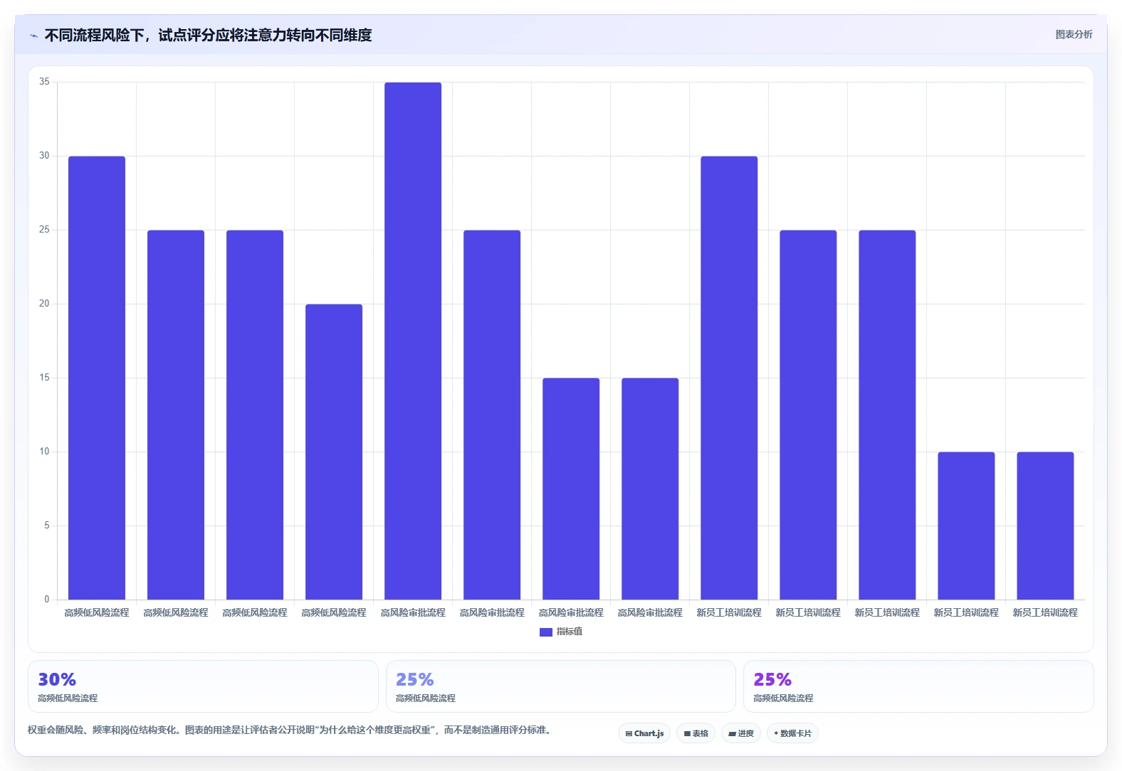Click the chart title 不同流程风险下 heading

pyautogui.click(x=208, y=35)
